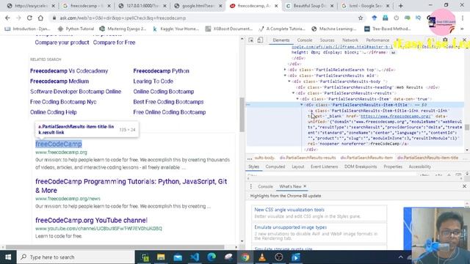Image resolution: width=470 pixels, height=264 pixels.
Task: Switch to the 127.0.0.1:8000 browser tab
Action: pos(142,6)
